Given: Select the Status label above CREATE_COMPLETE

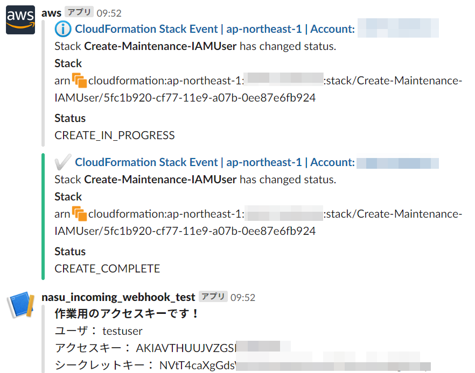Looking at the screenshot, I should (x=70, y=252).
